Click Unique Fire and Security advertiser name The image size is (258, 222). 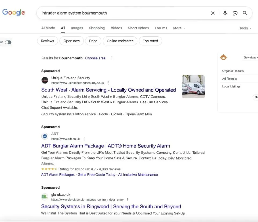point(71,78)
